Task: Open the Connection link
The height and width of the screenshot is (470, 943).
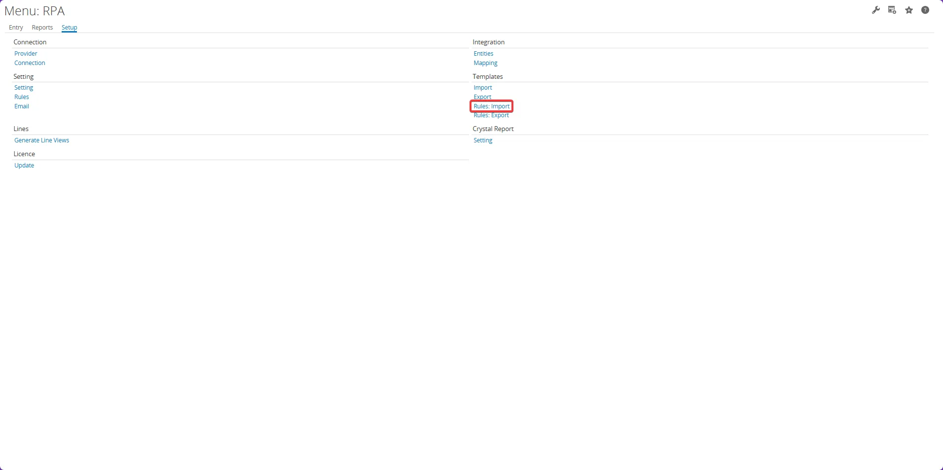Action: 29,63
